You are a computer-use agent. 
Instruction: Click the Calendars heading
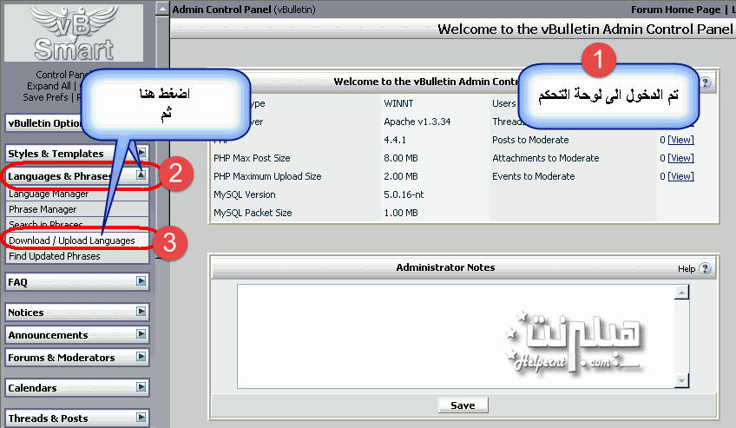(32, 388)
